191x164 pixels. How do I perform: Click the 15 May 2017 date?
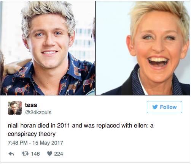tap(48, 143)
